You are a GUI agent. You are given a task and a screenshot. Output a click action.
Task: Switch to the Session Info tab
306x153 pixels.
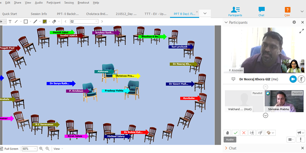click(39, 14)
